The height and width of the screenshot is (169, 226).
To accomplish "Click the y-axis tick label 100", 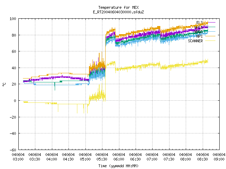I will click(13, 19).
